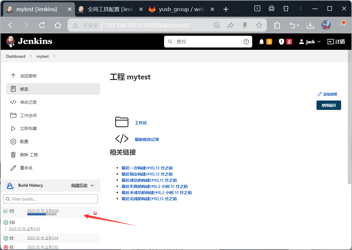Switch to yuxb_group GitLab tab
352x250 pixels.
181,9
